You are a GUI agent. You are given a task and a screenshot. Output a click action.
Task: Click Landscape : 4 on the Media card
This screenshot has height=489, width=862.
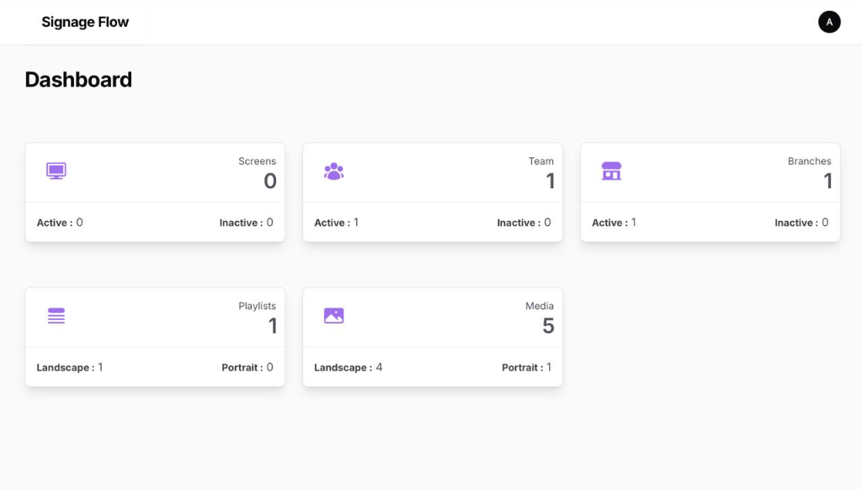(x=348, y=367)
